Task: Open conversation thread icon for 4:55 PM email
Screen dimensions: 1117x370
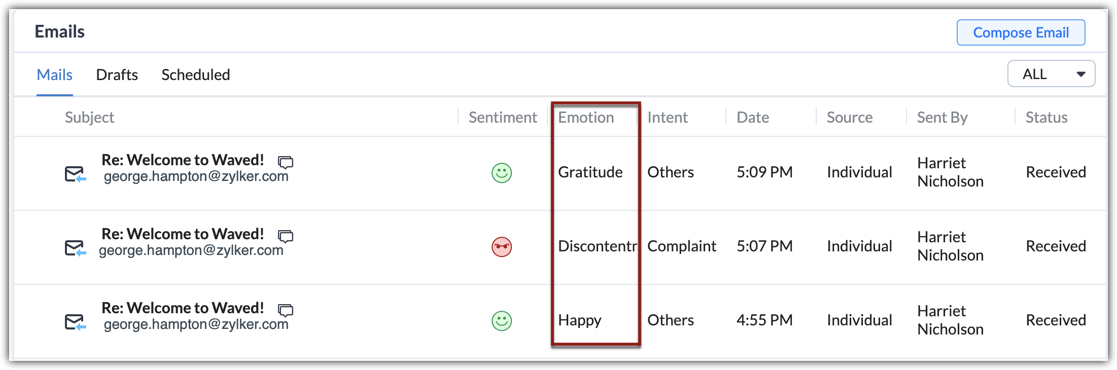Action: pyautogui.click(x=286, y=310)
